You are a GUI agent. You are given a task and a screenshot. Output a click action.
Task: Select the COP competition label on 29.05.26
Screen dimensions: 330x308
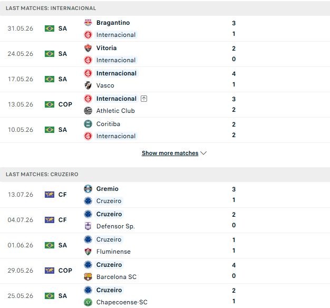(65, 271)
